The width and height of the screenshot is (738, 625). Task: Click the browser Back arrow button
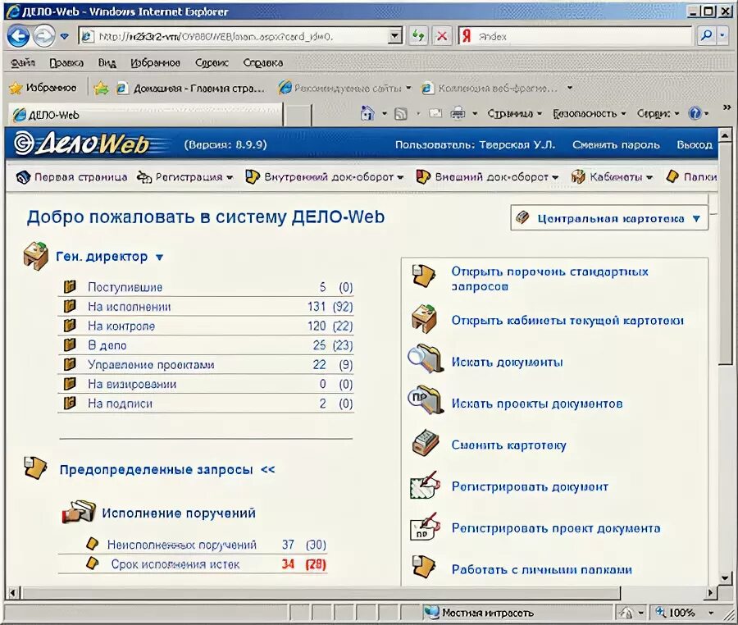click(x=18, y=36)
